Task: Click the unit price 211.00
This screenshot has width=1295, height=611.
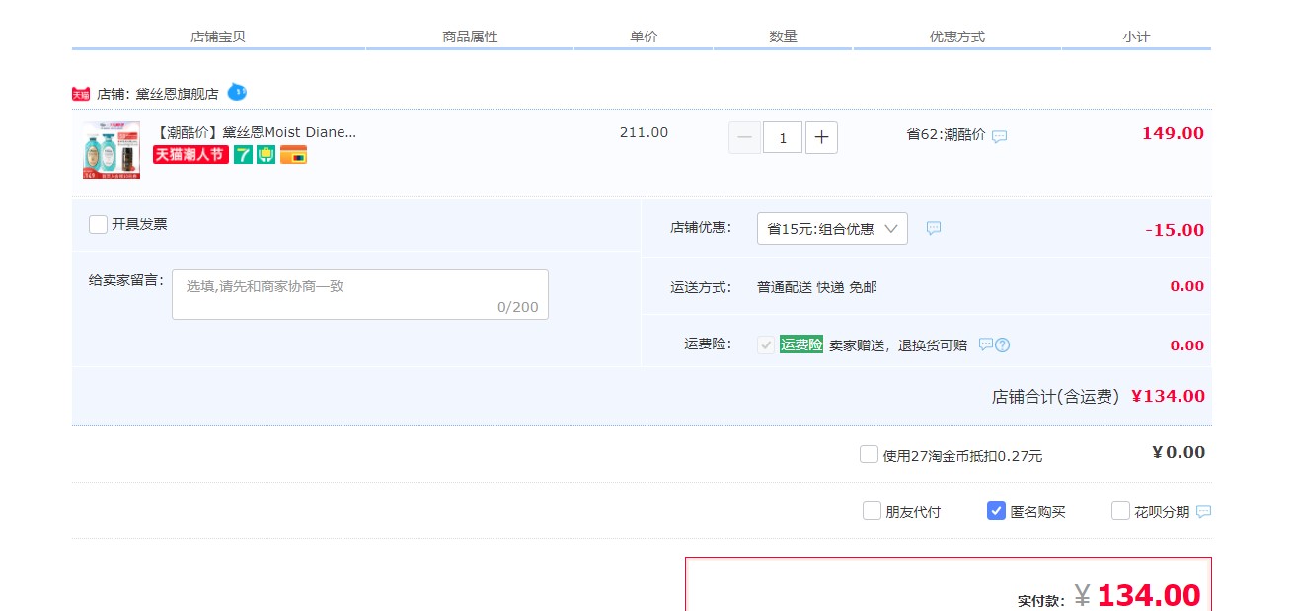Action: (644, 132)
